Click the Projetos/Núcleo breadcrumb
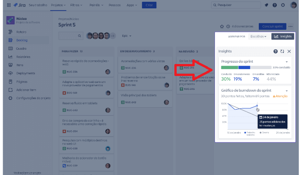The image size is (304, 175). pos(69,19)
